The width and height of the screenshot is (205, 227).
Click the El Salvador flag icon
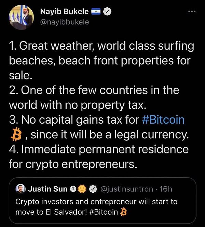[x=95, y=12]
